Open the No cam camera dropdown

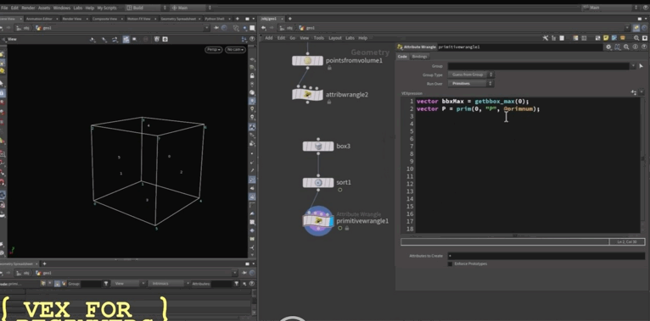(235, 50)
